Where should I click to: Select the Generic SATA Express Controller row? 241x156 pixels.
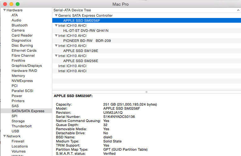tap(146, 15)
